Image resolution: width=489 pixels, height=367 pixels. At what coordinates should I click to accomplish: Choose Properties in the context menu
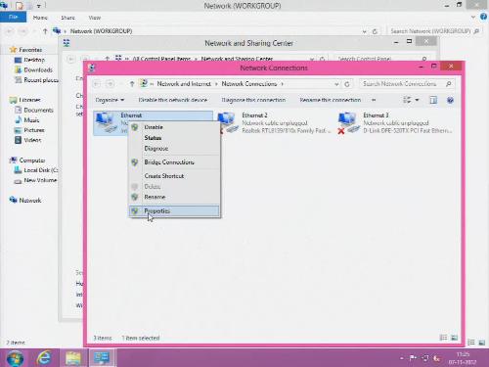174,211
